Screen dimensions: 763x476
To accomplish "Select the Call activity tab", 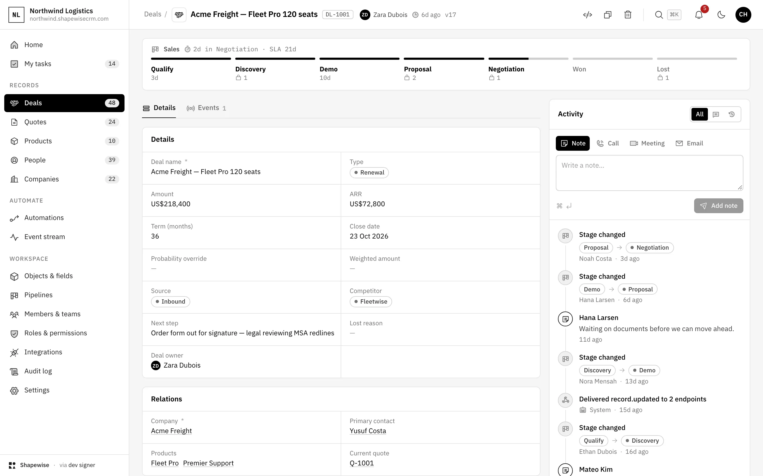I will [x=608, y=143].
